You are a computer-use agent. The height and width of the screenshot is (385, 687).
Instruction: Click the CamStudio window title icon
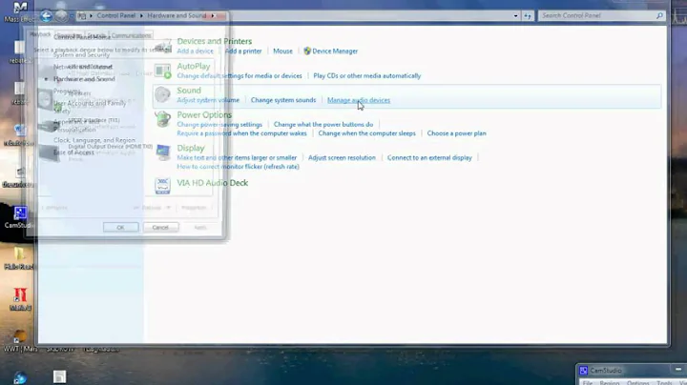(x=584, y=371)
